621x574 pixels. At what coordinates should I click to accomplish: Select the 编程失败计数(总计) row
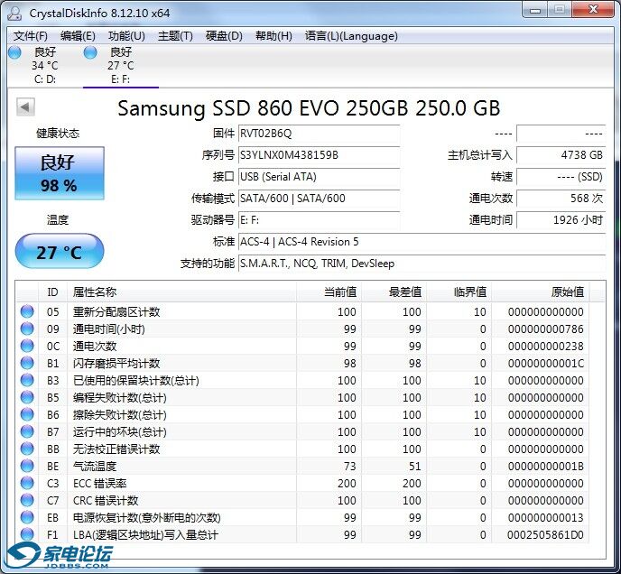pos(302,397)
